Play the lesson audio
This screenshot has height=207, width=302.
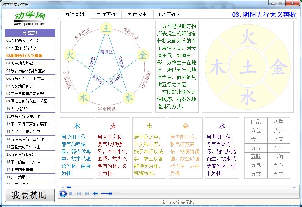click(x=63, y=193)
